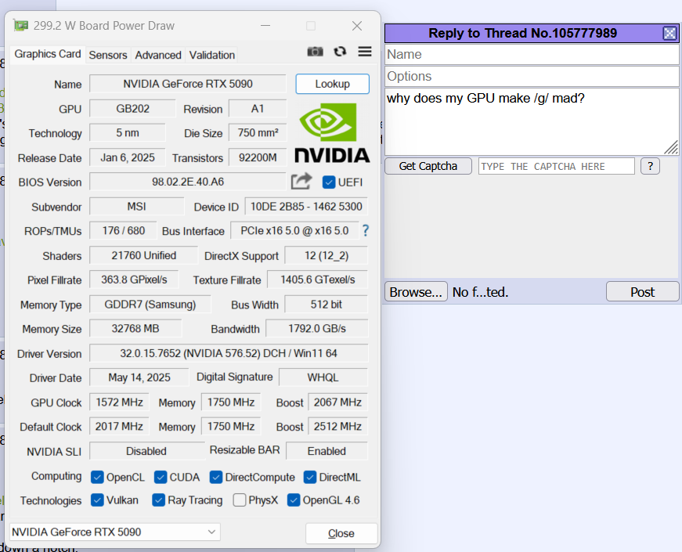Screen dimensions: 682x552
Task: Click the Device ID value field
Action: tap(306, 207)
